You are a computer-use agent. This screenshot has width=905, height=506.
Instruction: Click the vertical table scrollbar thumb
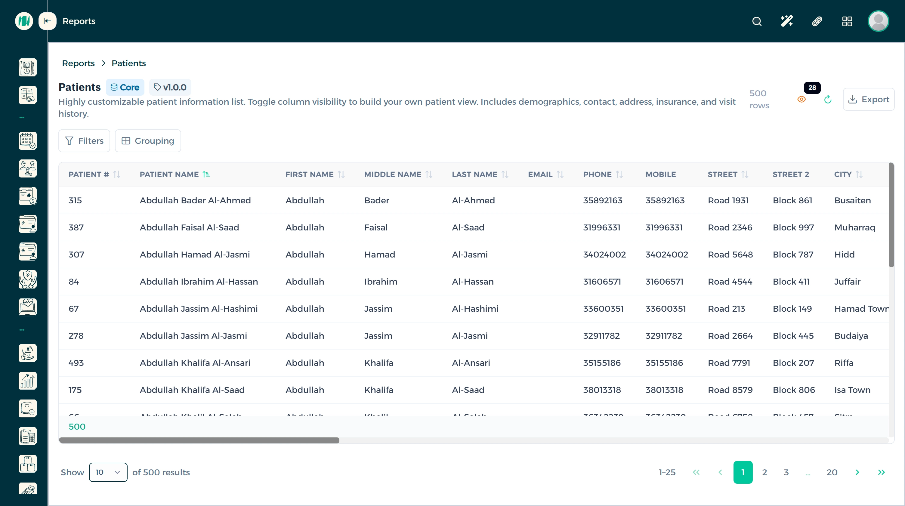891,215
